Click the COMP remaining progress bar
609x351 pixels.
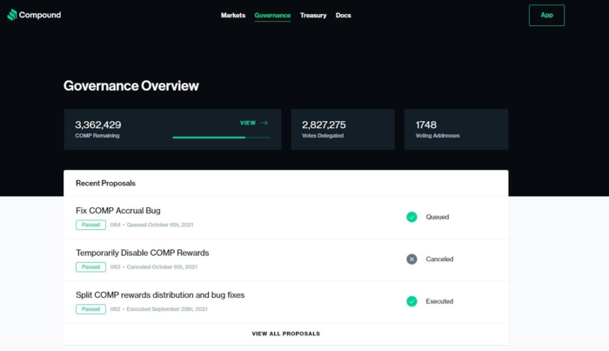(221, 138)
